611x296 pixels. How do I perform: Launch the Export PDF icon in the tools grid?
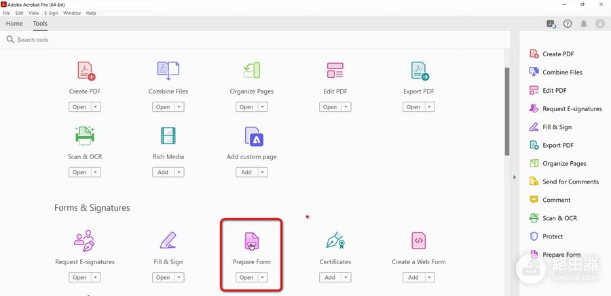click(x=419, y=71)
